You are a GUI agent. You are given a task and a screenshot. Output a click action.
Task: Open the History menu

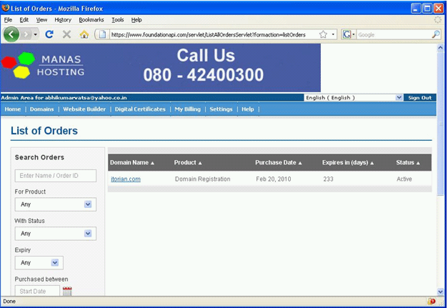click(63, 20)
